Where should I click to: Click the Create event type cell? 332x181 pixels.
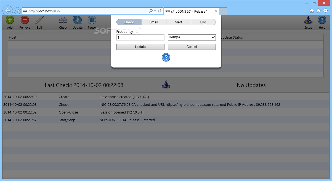tap(64, 97)
